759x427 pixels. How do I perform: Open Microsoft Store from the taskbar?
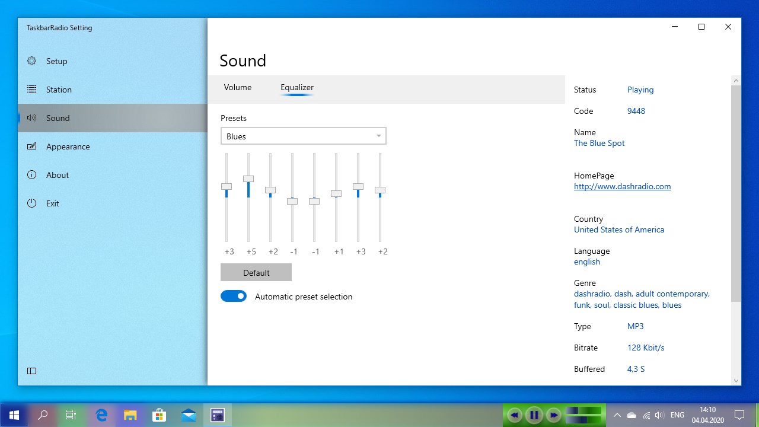tap(160, 415)
